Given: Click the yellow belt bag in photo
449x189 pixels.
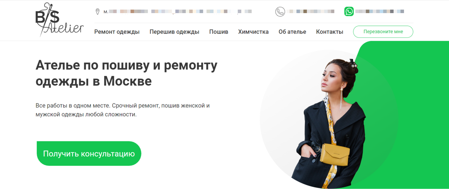Looking at the screenshot, I should tap(336, 153).
